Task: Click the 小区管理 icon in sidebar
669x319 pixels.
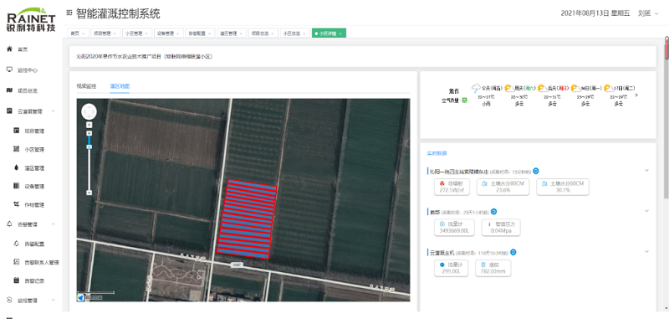Action: click(x=16, y=149)
